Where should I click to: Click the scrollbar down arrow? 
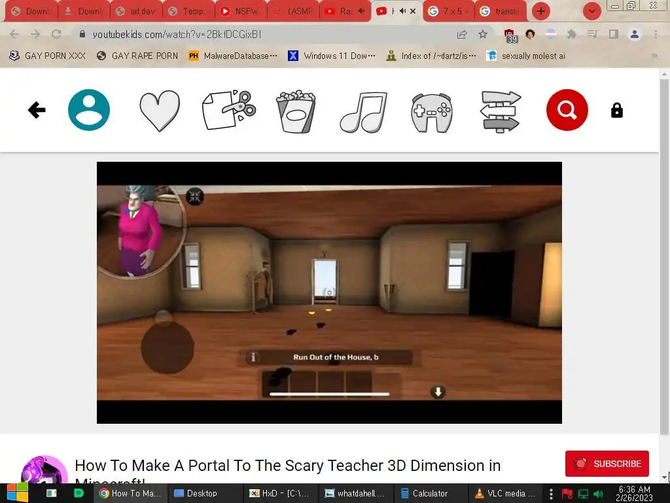[x=665, y=477]
